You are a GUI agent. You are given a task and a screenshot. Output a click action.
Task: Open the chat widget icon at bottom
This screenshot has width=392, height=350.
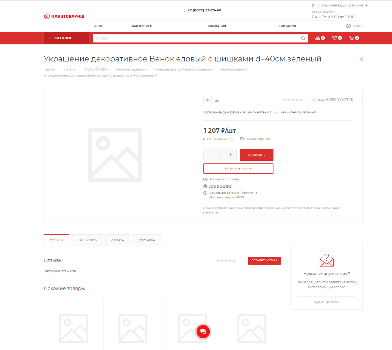pyautogui.click(x=203, y=331)
